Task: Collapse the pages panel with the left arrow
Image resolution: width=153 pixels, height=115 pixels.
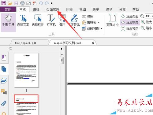Action: click(62, 49)
